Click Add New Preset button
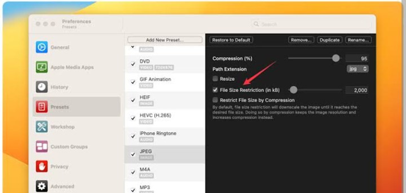Viewport: 406px width, 193px height. 165,40
